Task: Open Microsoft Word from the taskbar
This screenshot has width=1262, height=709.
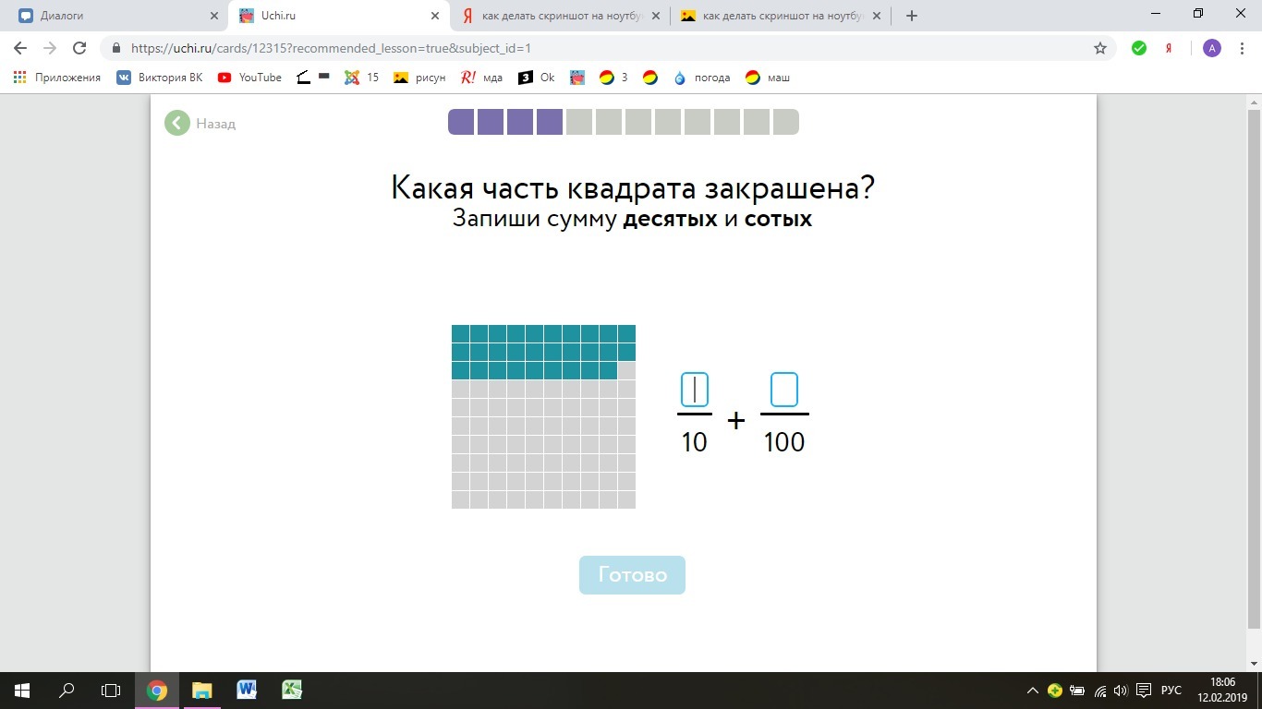Action: [x=247, y=690]
